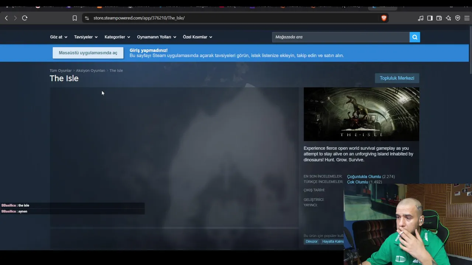Select the 'Dinozor' tag

312,241
